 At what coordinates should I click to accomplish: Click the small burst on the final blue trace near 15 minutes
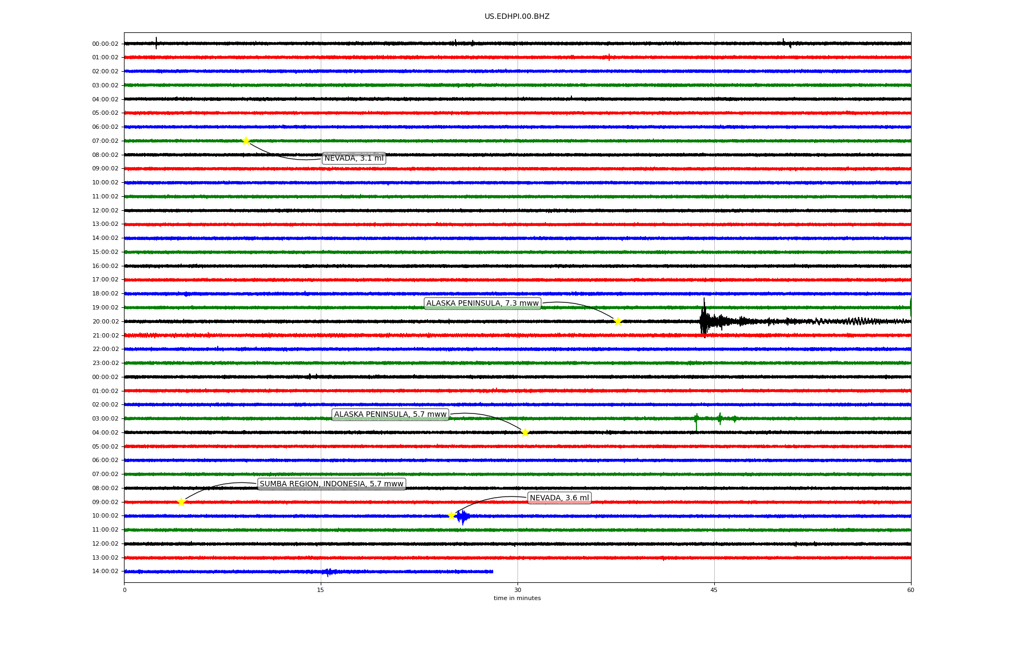(329, 572)
